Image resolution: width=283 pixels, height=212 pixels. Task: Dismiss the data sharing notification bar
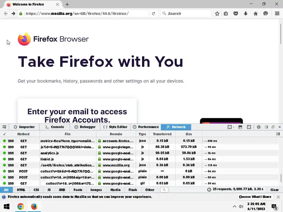pyautogui.click(x=278, y=197)
